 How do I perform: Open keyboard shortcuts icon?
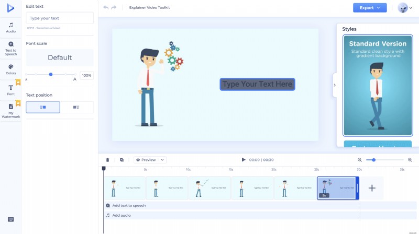[10, 219]
